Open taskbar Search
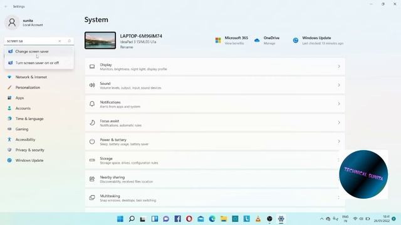Viewport: 401px width, 225px height. pos(132,219)
